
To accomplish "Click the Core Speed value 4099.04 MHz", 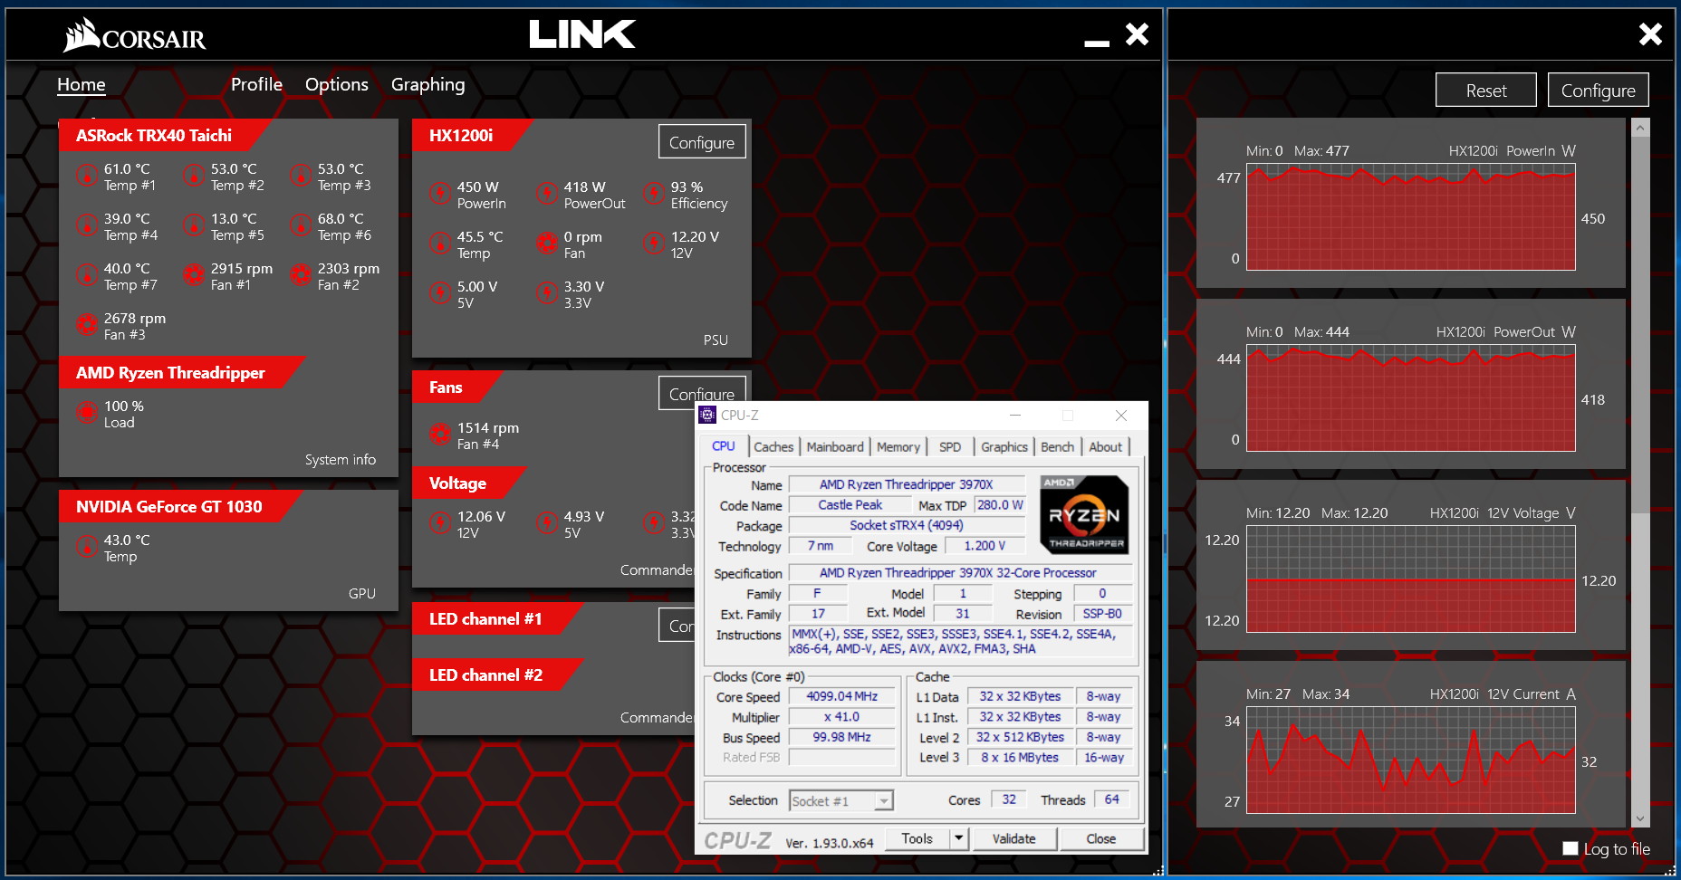I will (x=842, y=696).
